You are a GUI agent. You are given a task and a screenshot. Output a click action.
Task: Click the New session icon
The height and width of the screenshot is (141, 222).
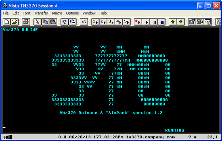click(x=7, y=22)
